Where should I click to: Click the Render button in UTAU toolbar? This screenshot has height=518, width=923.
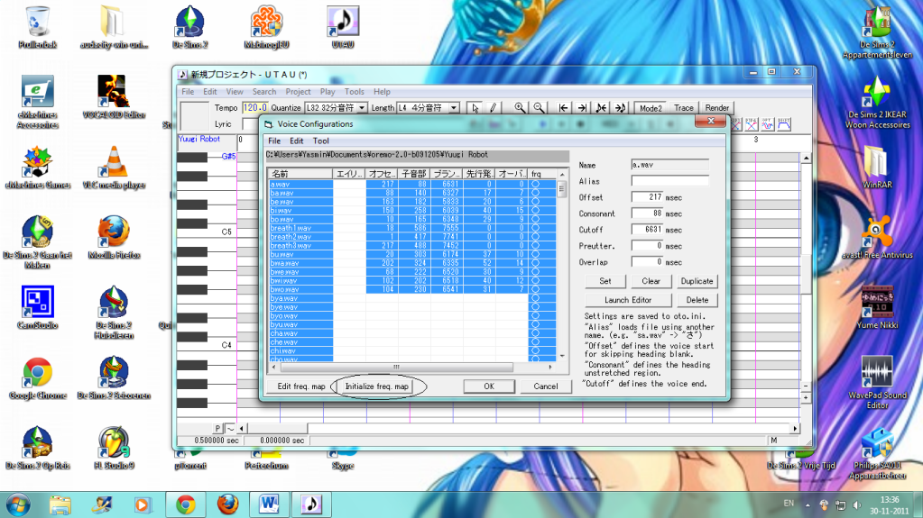click(717, 108)
